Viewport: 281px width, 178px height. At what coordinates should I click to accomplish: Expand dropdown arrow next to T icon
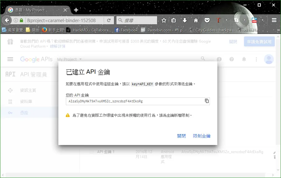point(226,20)
